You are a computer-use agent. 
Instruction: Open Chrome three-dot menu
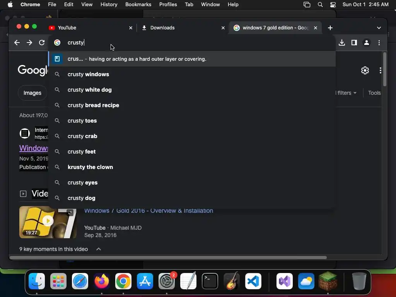point(379,43)
